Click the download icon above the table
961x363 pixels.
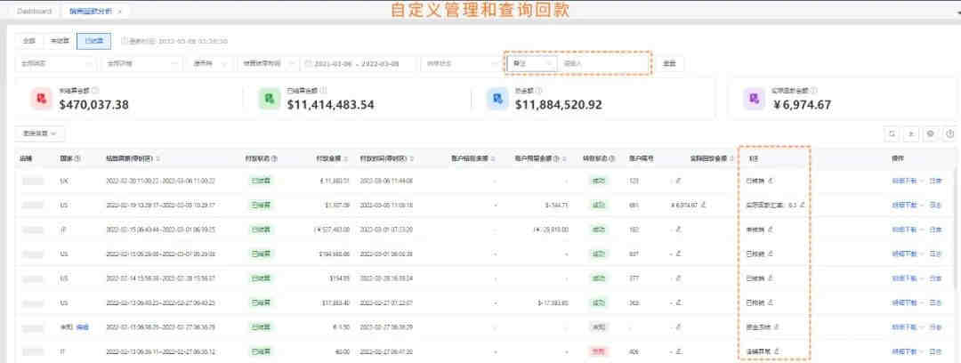[910, 133]
